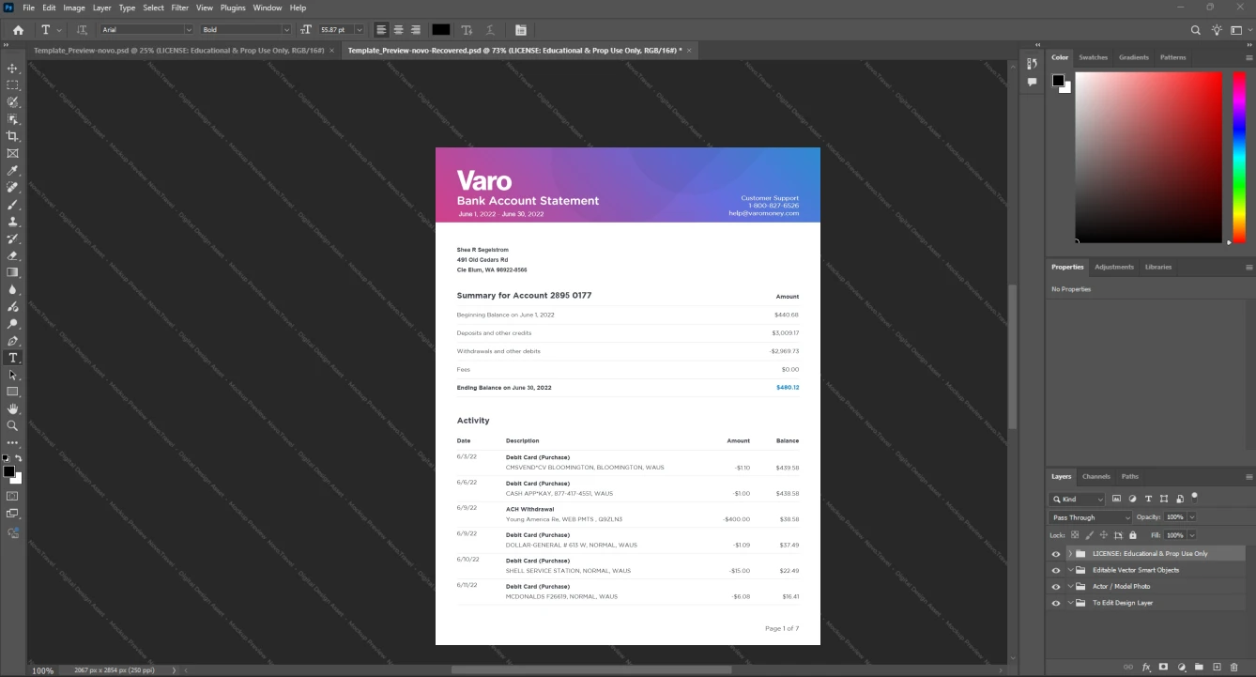The width and height of the screenshot is (1256, 677).
Task: Hide the LICENSE: Educational & Prop Use Only group
Action: pyautogui.click(x=1056, y=554)
